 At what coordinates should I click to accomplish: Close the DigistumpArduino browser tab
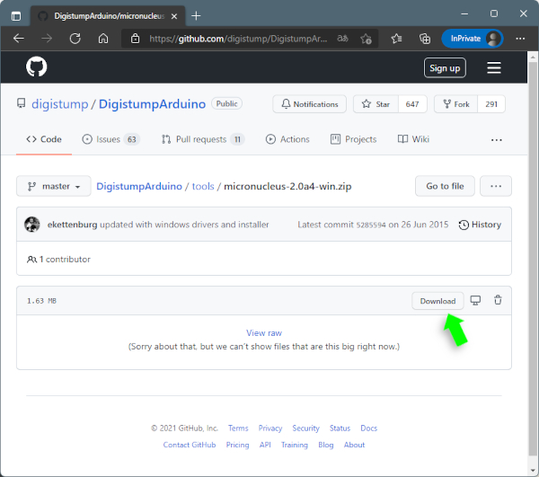coord(174,16)
